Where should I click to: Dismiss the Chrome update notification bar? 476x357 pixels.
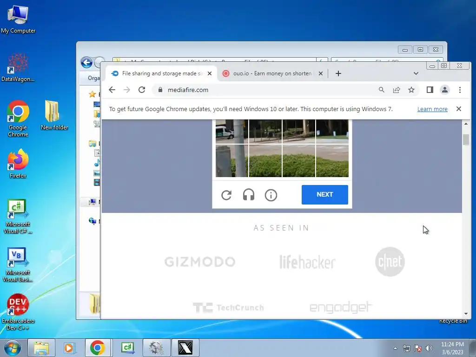[x=459, y=109]
